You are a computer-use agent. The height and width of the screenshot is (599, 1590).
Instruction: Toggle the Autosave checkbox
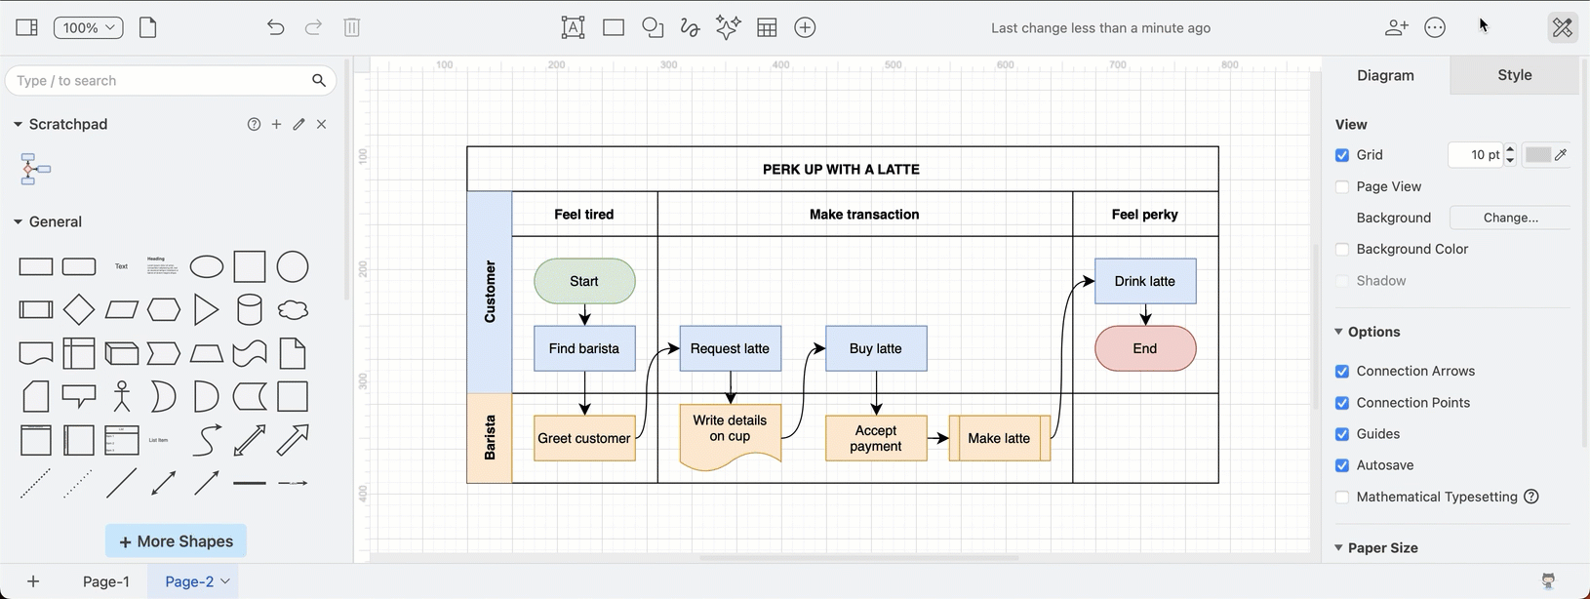[1342, 465]
